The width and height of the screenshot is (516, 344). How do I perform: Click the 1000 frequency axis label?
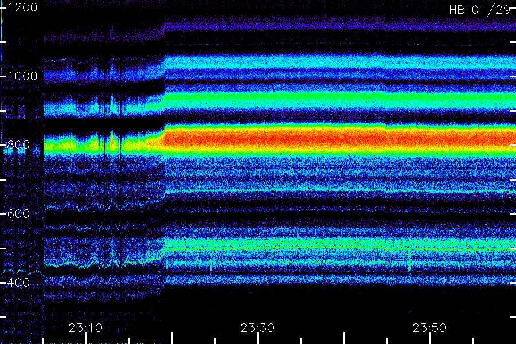coord(22,76)
